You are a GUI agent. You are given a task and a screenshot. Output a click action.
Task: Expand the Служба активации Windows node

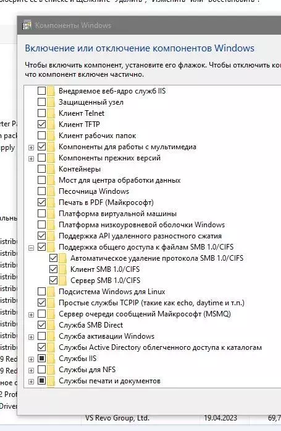(31, 337)
